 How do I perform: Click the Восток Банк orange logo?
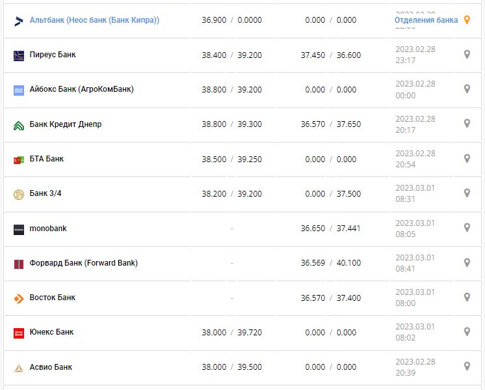pos(18,298)
